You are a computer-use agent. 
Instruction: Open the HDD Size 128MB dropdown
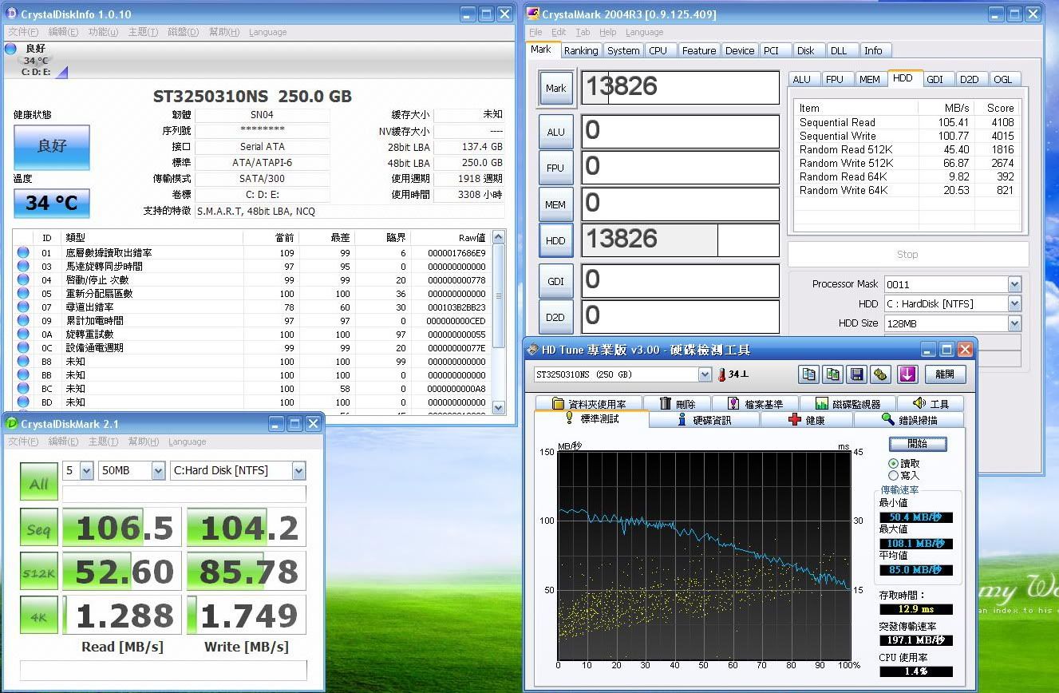1014,323
